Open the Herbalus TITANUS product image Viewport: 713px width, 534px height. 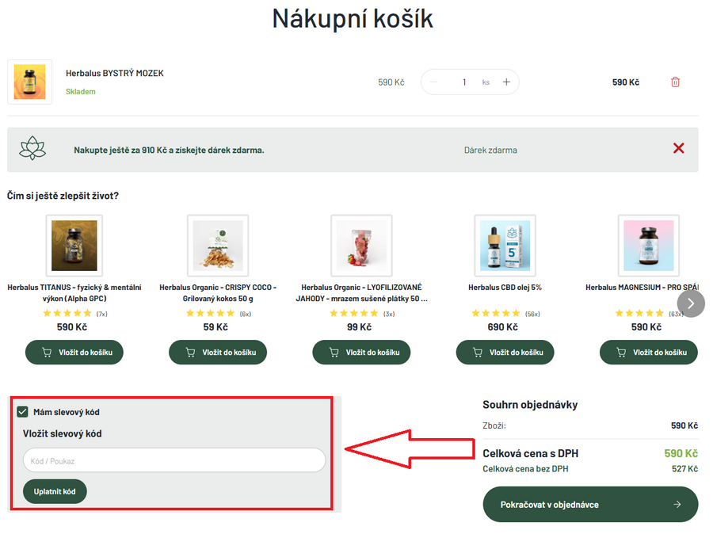pos(74,246)
